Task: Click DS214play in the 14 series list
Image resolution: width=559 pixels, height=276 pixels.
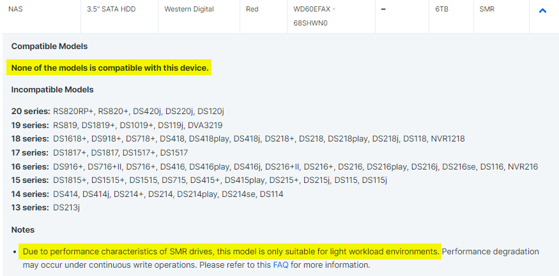Action: (x=197, y=194)
